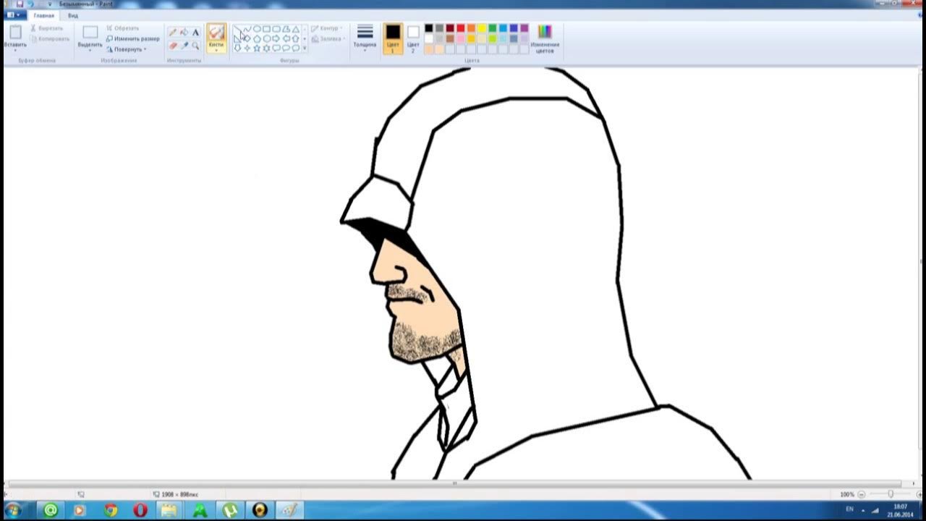926x521 pixels.
Task: Select the Fill with color bucket tool
Action: click(184, 33)
